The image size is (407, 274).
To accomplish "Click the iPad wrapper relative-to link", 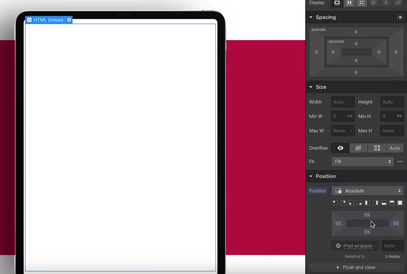I will (358, 246).
